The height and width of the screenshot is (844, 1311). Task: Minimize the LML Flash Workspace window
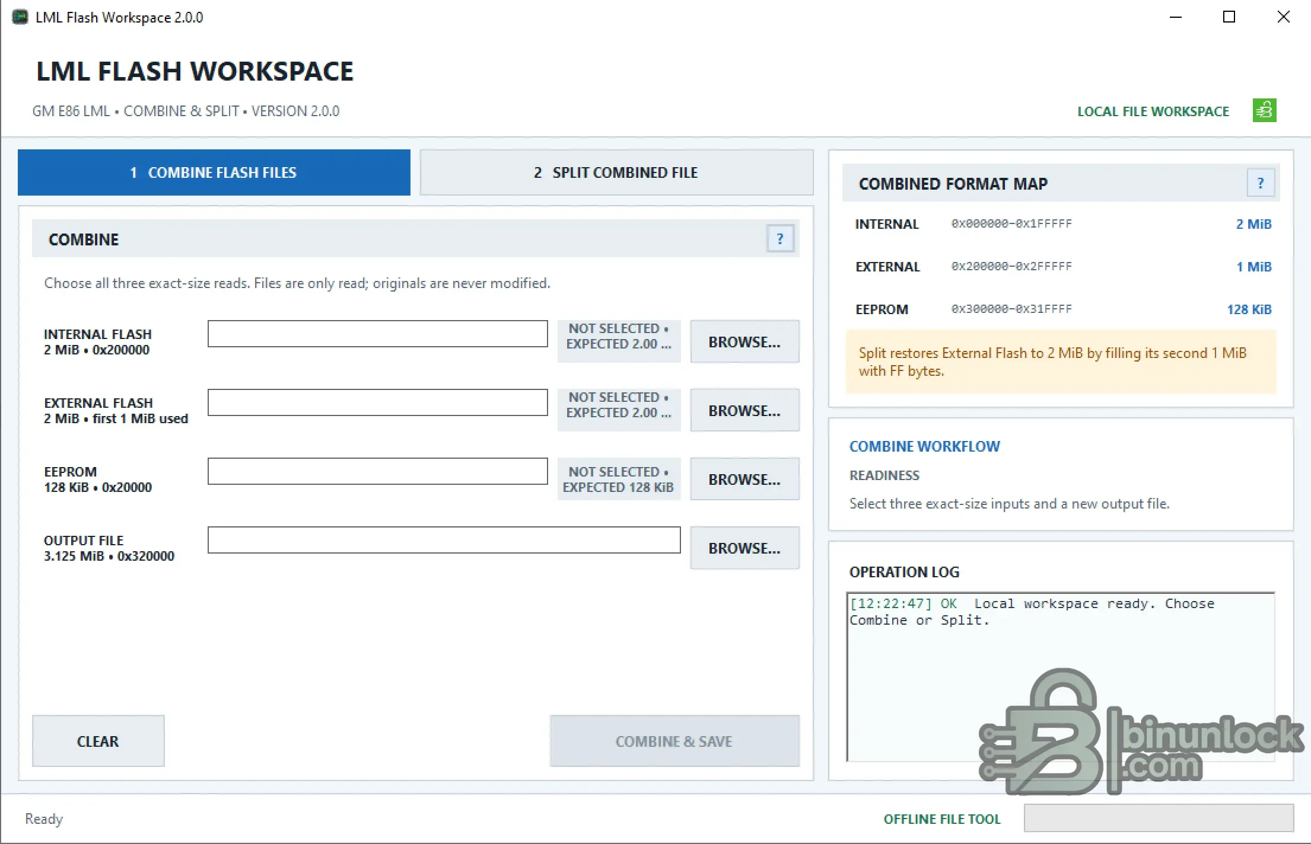pyautogui.click(x=1176, y=17)
